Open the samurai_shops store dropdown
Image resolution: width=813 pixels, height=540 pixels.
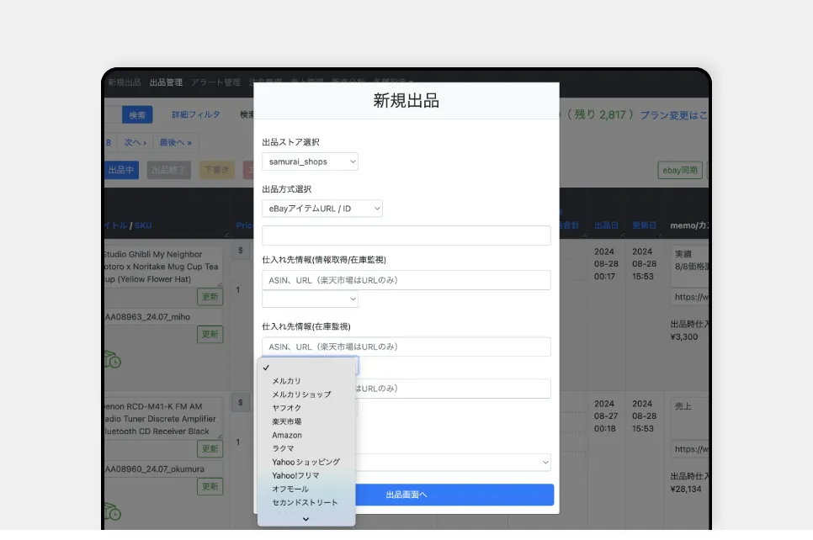tap(310, 161)
